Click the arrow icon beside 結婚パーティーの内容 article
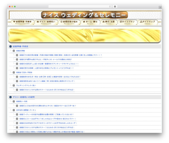This screenshot has width=169, height=143. click(x=17, y=114)
